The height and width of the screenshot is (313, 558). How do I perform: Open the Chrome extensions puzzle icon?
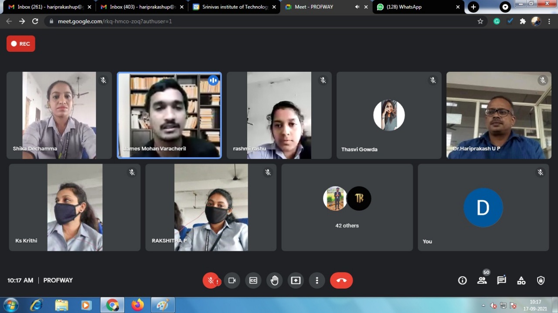(x=523, y=21)
